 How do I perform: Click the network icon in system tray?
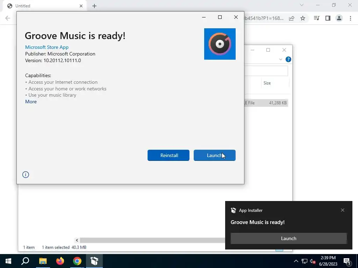click(305, 261)
